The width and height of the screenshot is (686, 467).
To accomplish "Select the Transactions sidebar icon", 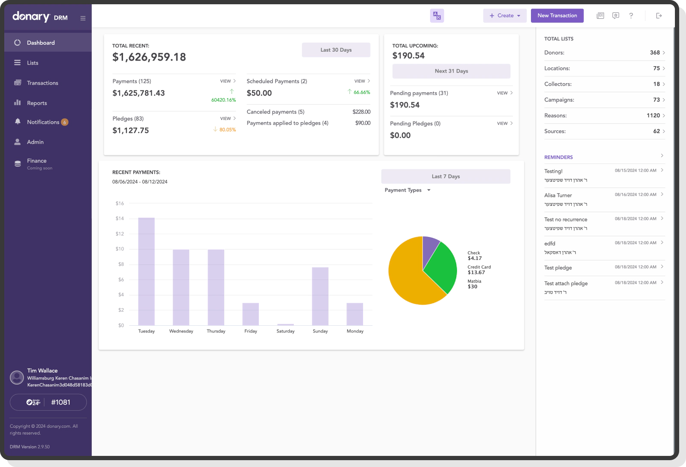I will (x=18, y=82).
